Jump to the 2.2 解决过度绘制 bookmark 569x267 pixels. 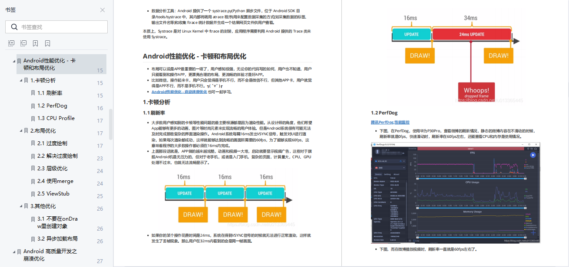pos(57,156)
